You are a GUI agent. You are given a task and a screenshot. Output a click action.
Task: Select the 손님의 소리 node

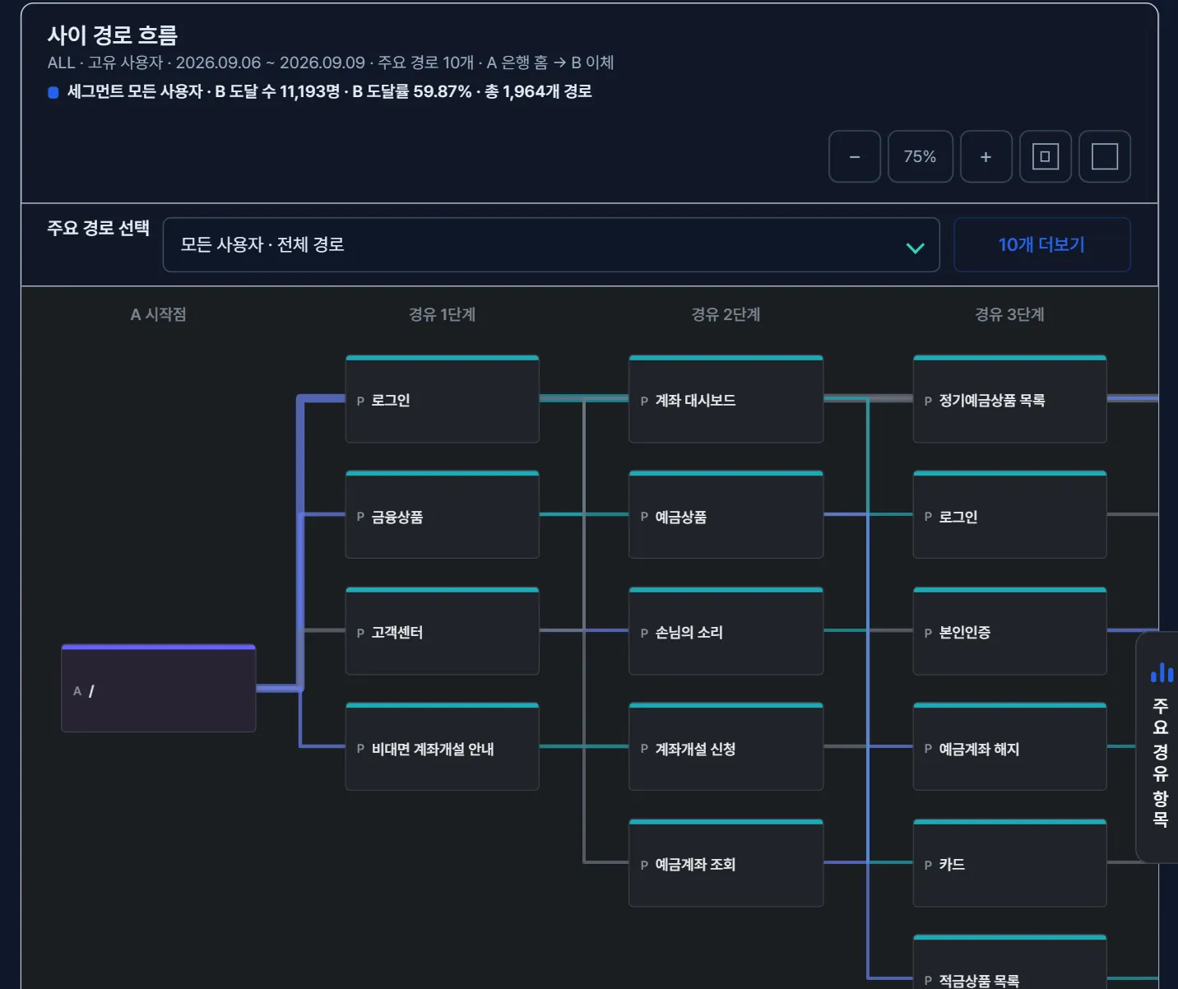(726, 631)
